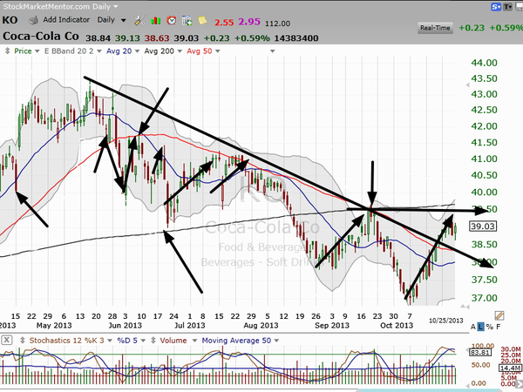Expand the E BBand 20 2 dropdown
The height and width of the screenshot is (392, 523).
point(98,51)
